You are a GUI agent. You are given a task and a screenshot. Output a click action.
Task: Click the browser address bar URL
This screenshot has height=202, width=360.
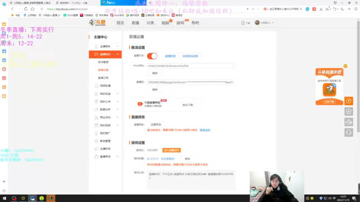[x=67, y=9]
